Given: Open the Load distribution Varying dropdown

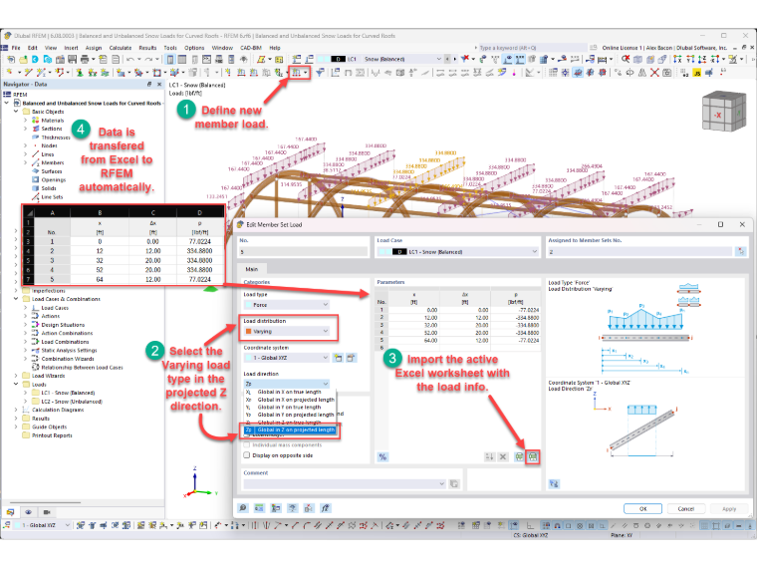Looking at the screenshot, I should [326, 331].
